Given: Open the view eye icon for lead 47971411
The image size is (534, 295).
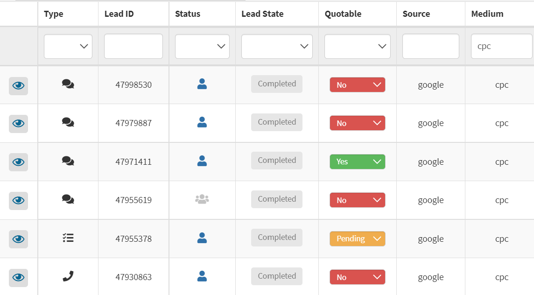Looking at the screenshot, I should tap(18, 162).
